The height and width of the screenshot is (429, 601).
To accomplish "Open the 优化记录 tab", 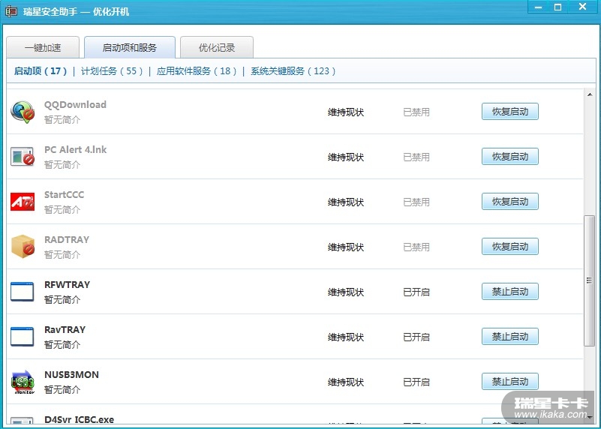I will point(217,47).
